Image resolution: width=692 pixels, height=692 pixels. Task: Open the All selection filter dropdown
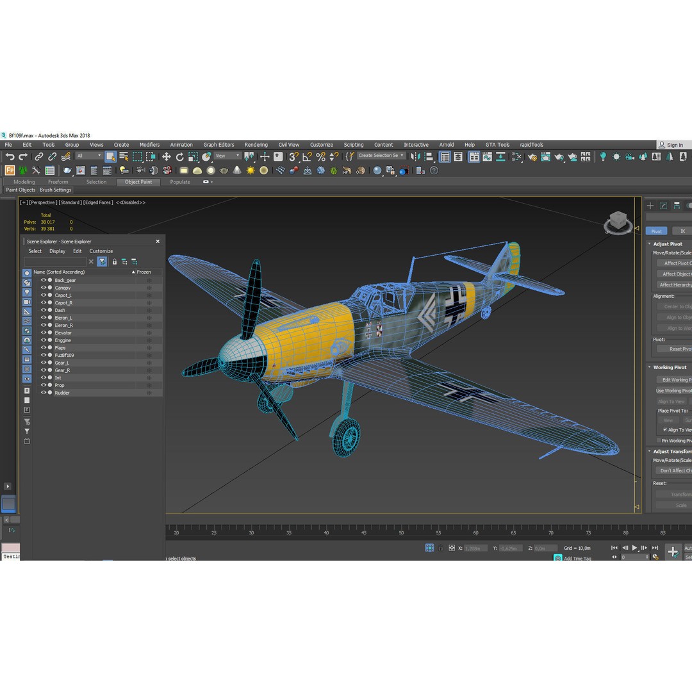(x=89, y=156)
